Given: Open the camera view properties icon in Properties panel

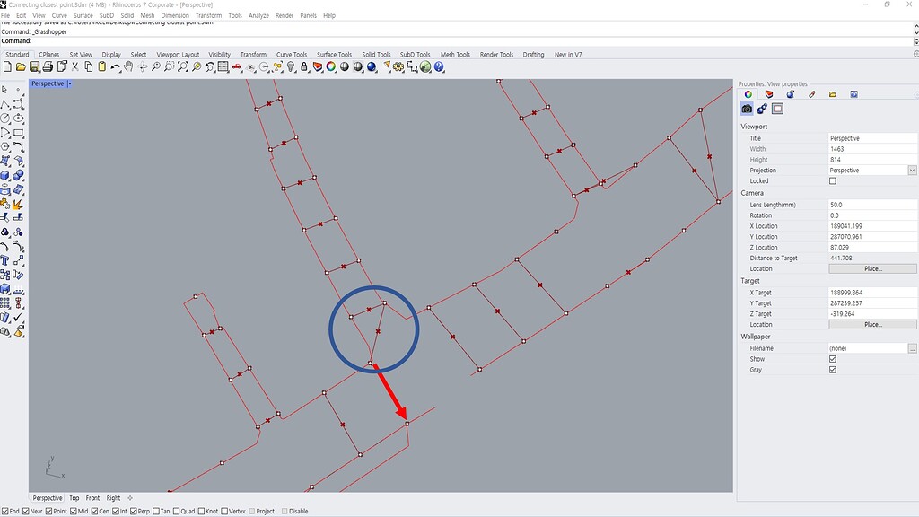Looking at the screenshot, I should tap(747, 109).
